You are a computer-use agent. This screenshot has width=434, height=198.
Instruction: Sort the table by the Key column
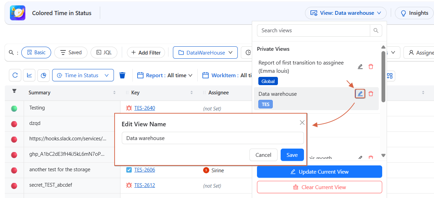point(191,93)
